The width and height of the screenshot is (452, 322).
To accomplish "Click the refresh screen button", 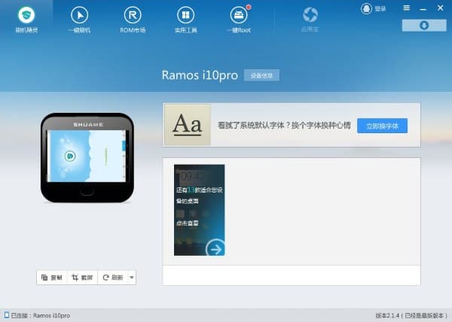I will click(113, 278).
